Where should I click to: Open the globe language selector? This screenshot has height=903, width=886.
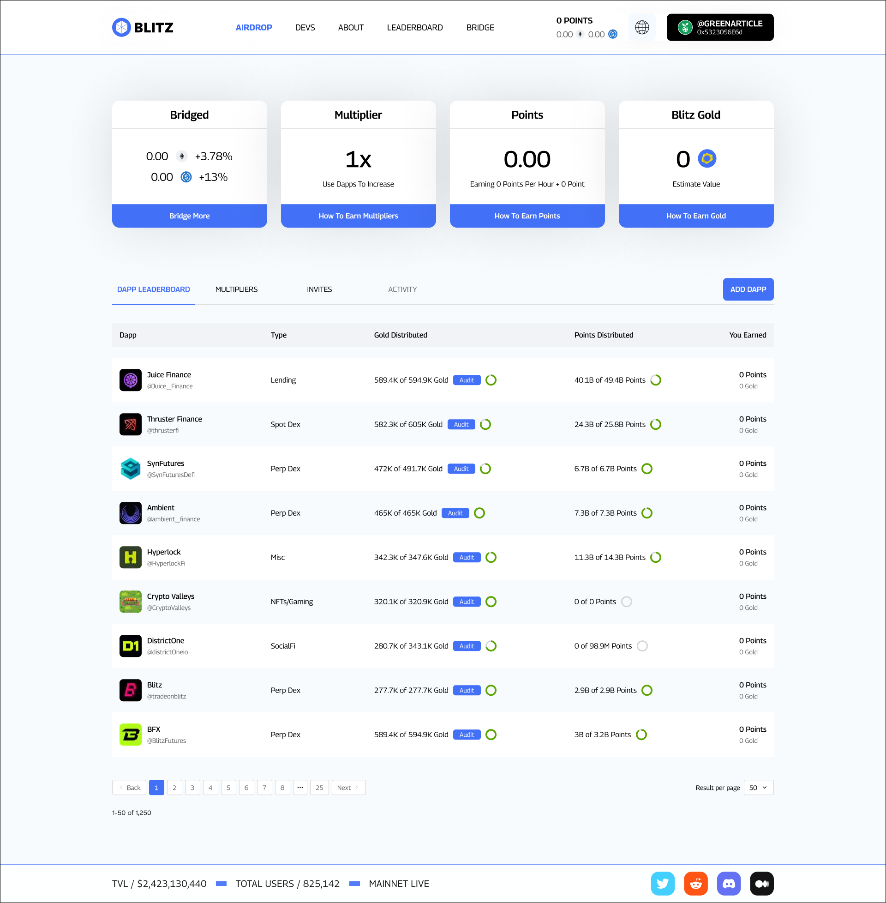coord(642,27)
